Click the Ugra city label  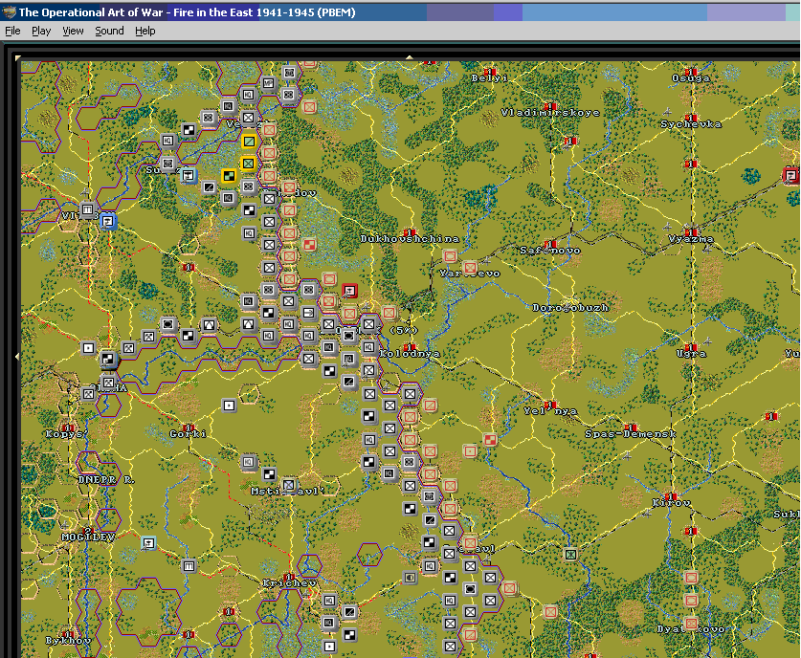pos(691,353)
